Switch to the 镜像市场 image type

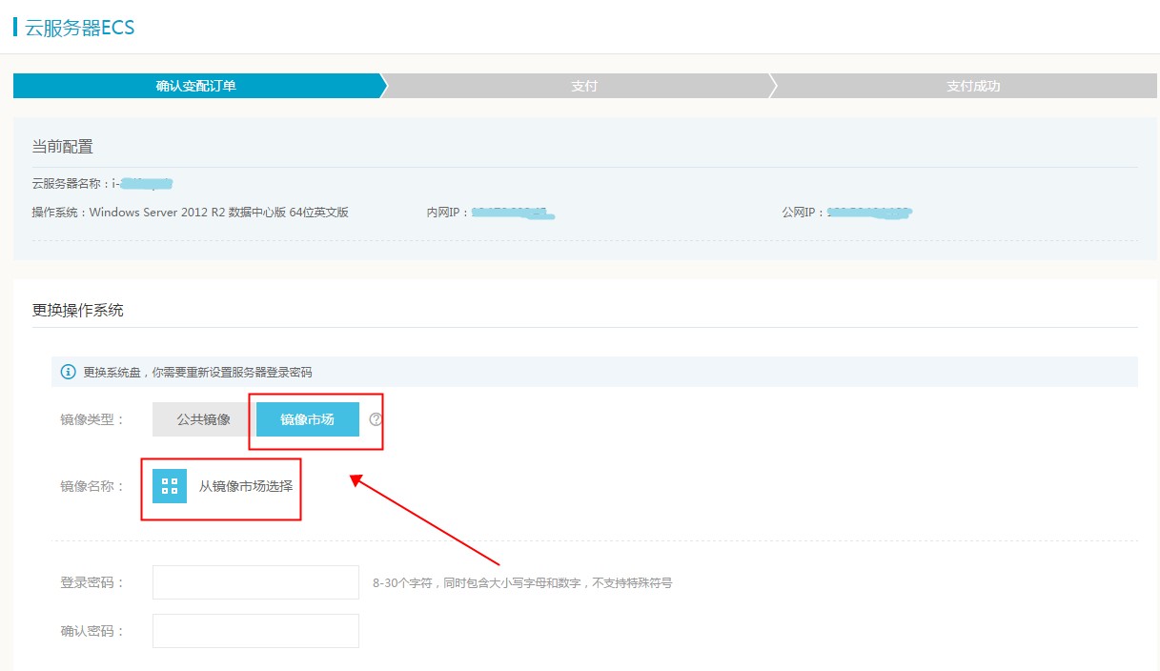coord(307,419)
